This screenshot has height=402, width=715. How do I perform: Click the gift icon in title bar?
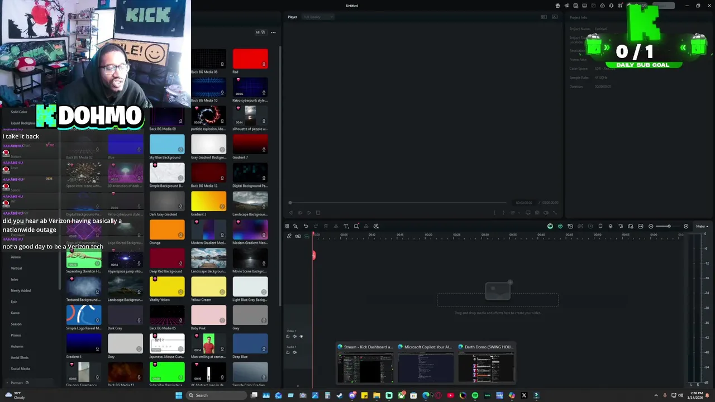coord(557,6)
